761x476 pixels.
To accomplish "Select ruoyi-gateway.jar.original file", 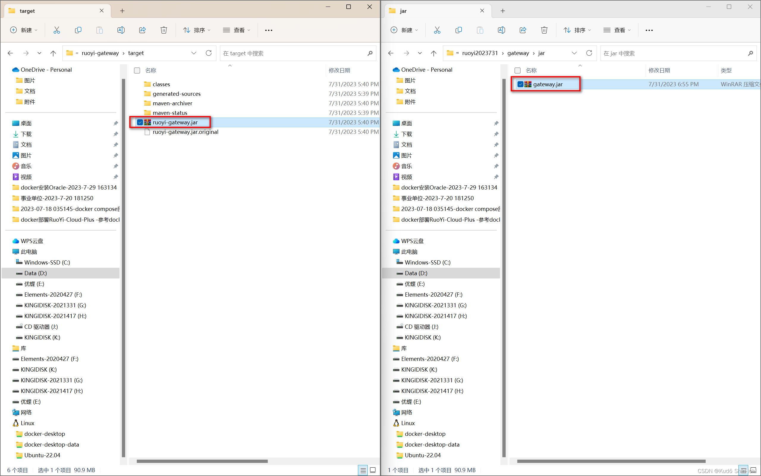I will coord(185,132).
